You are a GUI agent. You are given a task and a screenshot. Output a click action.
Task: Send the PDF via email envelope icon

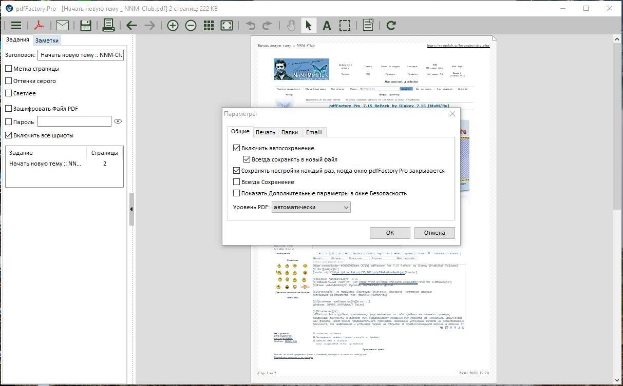pyautogui.click(x=62, y=25)
